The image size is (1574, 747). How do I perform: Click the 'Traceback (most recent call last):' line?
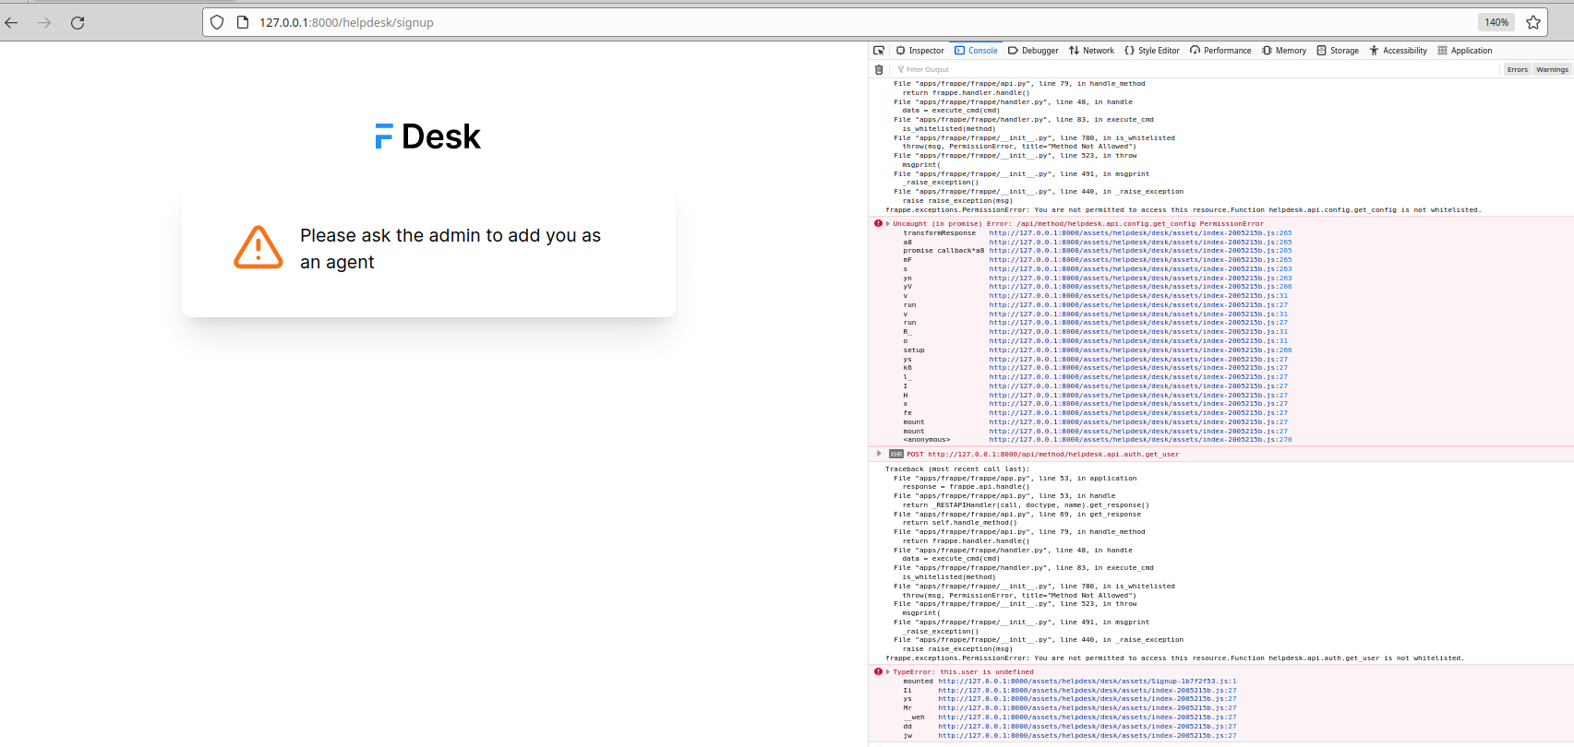click(x=956, y=469)
